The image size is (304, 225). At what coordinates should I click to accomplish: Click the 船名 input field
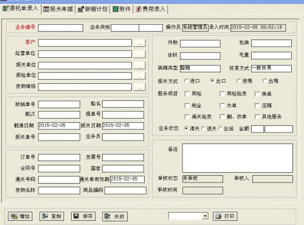(x=123, y=104)
